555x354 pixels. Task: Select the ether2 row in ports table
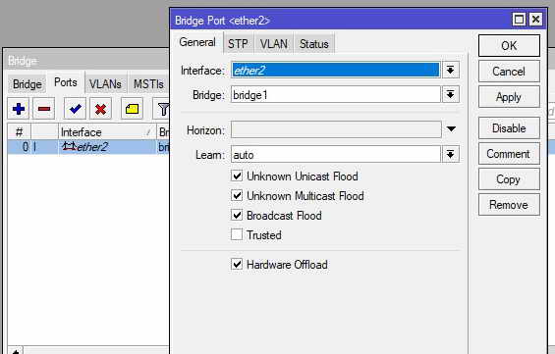click(x=88, y=147)
